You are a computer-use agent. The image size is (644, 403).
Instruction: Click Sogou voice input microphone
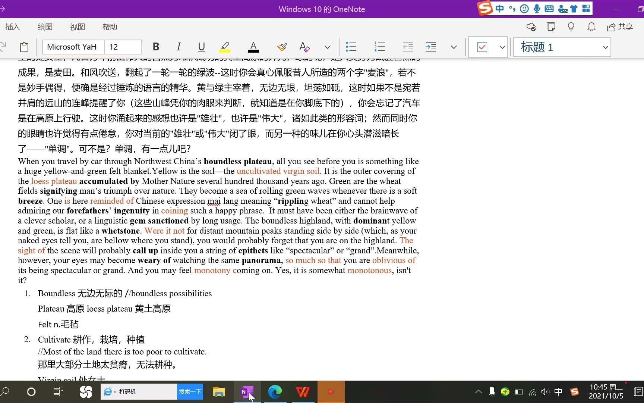click(537, 8)
